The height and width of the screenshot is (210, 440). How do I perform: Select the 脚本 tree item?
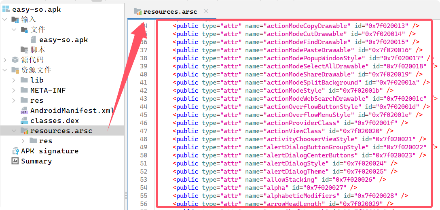38,50
